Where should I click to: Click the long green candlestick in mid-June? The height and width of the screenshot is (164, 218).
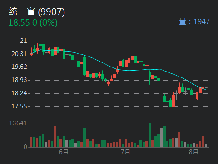click(84, 66)
